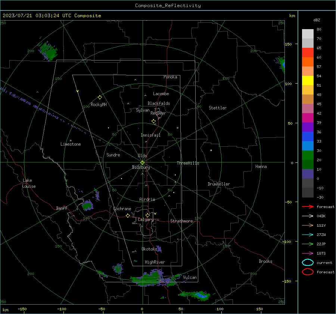Select the blue swatch between 36 and 33
Screen dimensions: 336x314
pos(308,136)
